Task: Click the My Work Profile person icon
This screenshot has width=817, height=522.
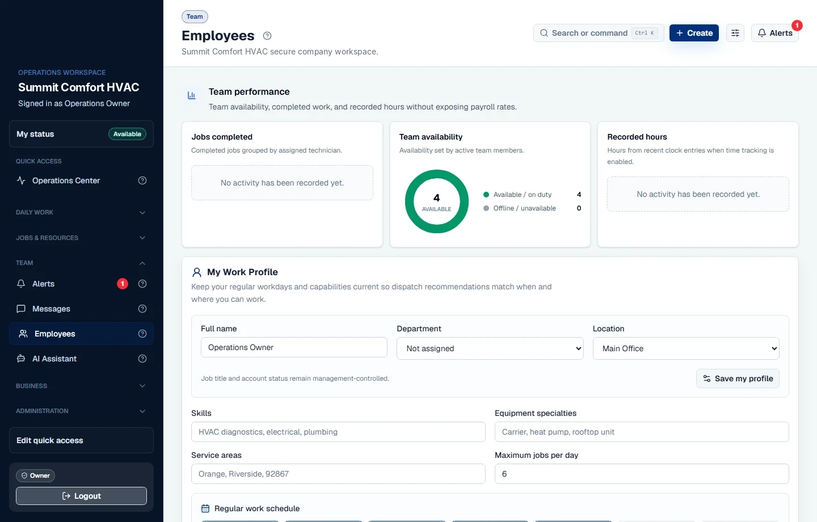Action: (x=197, y=272)
